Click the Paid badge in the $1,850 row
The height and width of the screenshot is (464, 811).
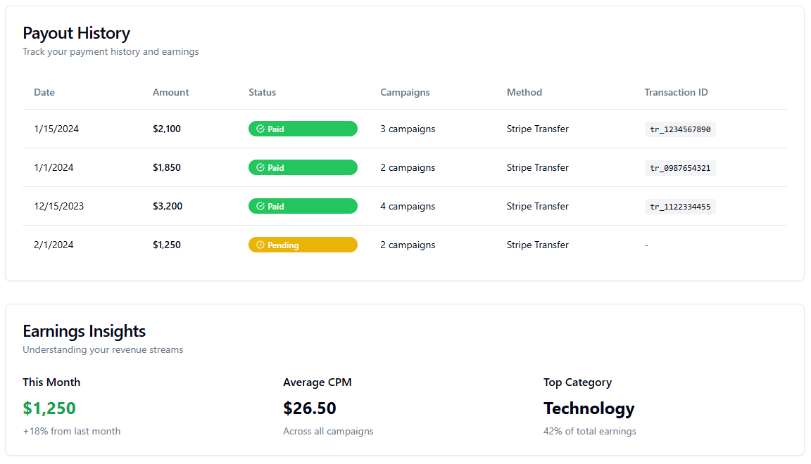[x=303, y=167]
